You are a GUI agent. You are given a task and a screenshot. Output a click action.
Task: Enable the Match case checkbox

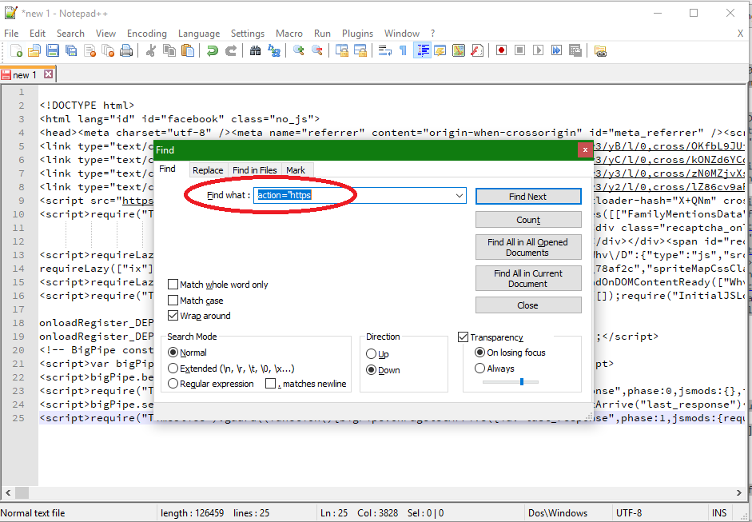[x=173, y=301]
